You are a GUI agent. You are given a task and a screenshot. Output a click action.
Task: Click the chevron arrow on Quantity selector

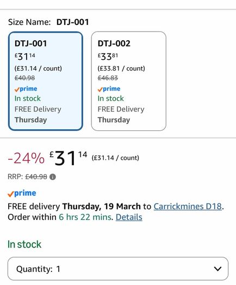[x=218, y=269]
